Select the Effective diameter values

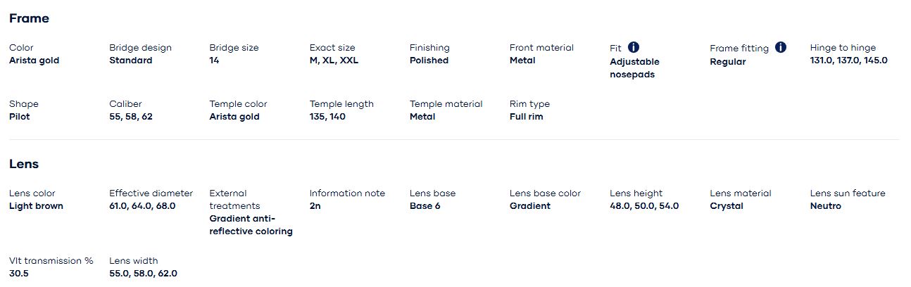pyautogui.click(x=142, y=206)
